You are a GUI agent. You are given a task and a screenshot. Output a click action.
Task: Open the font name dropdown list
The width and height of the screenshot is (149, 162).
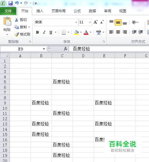point(76,22)
